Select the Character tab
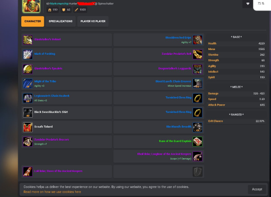This screenshot has width=271, height=197. click(33, 21)
